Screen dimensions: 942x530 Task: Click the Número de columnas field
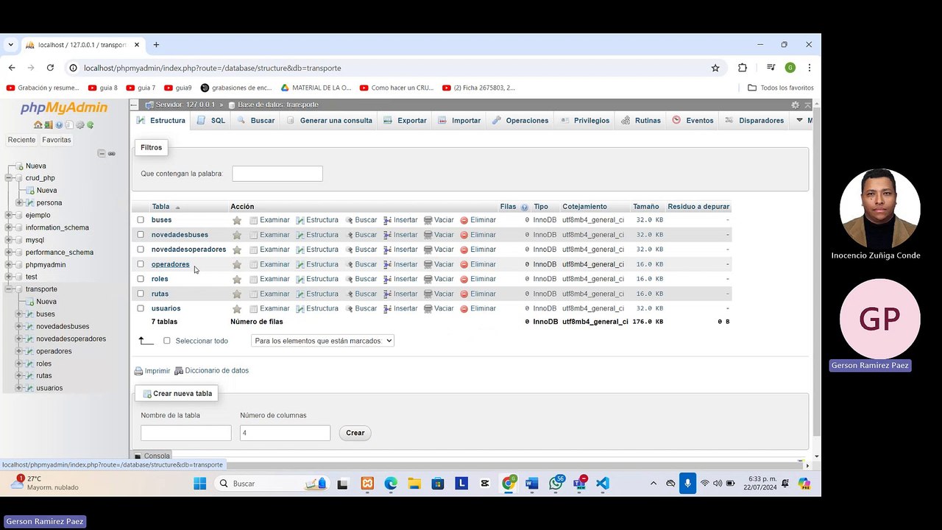pyautogui.click(x=285, y=433)
